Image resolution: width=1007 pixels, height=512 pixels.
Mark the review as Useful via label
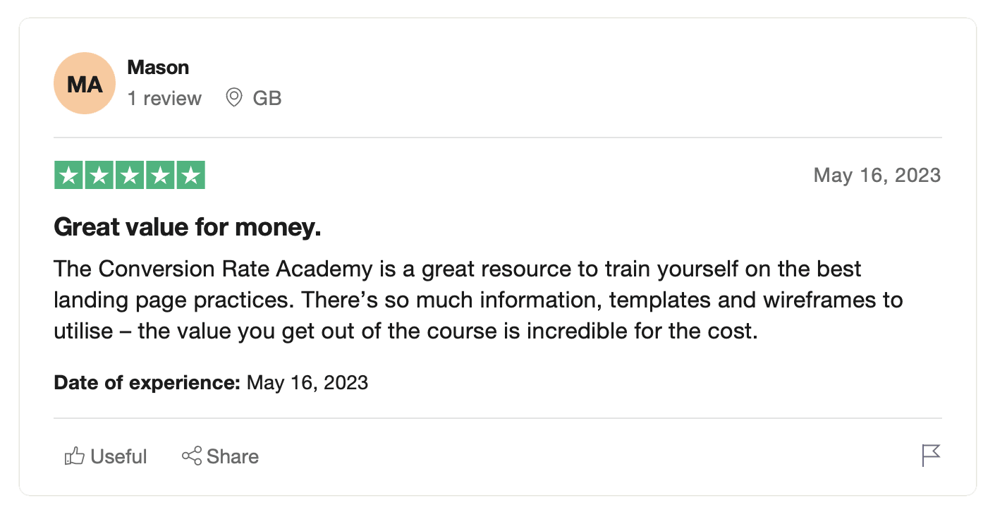[x=118, y=457]
